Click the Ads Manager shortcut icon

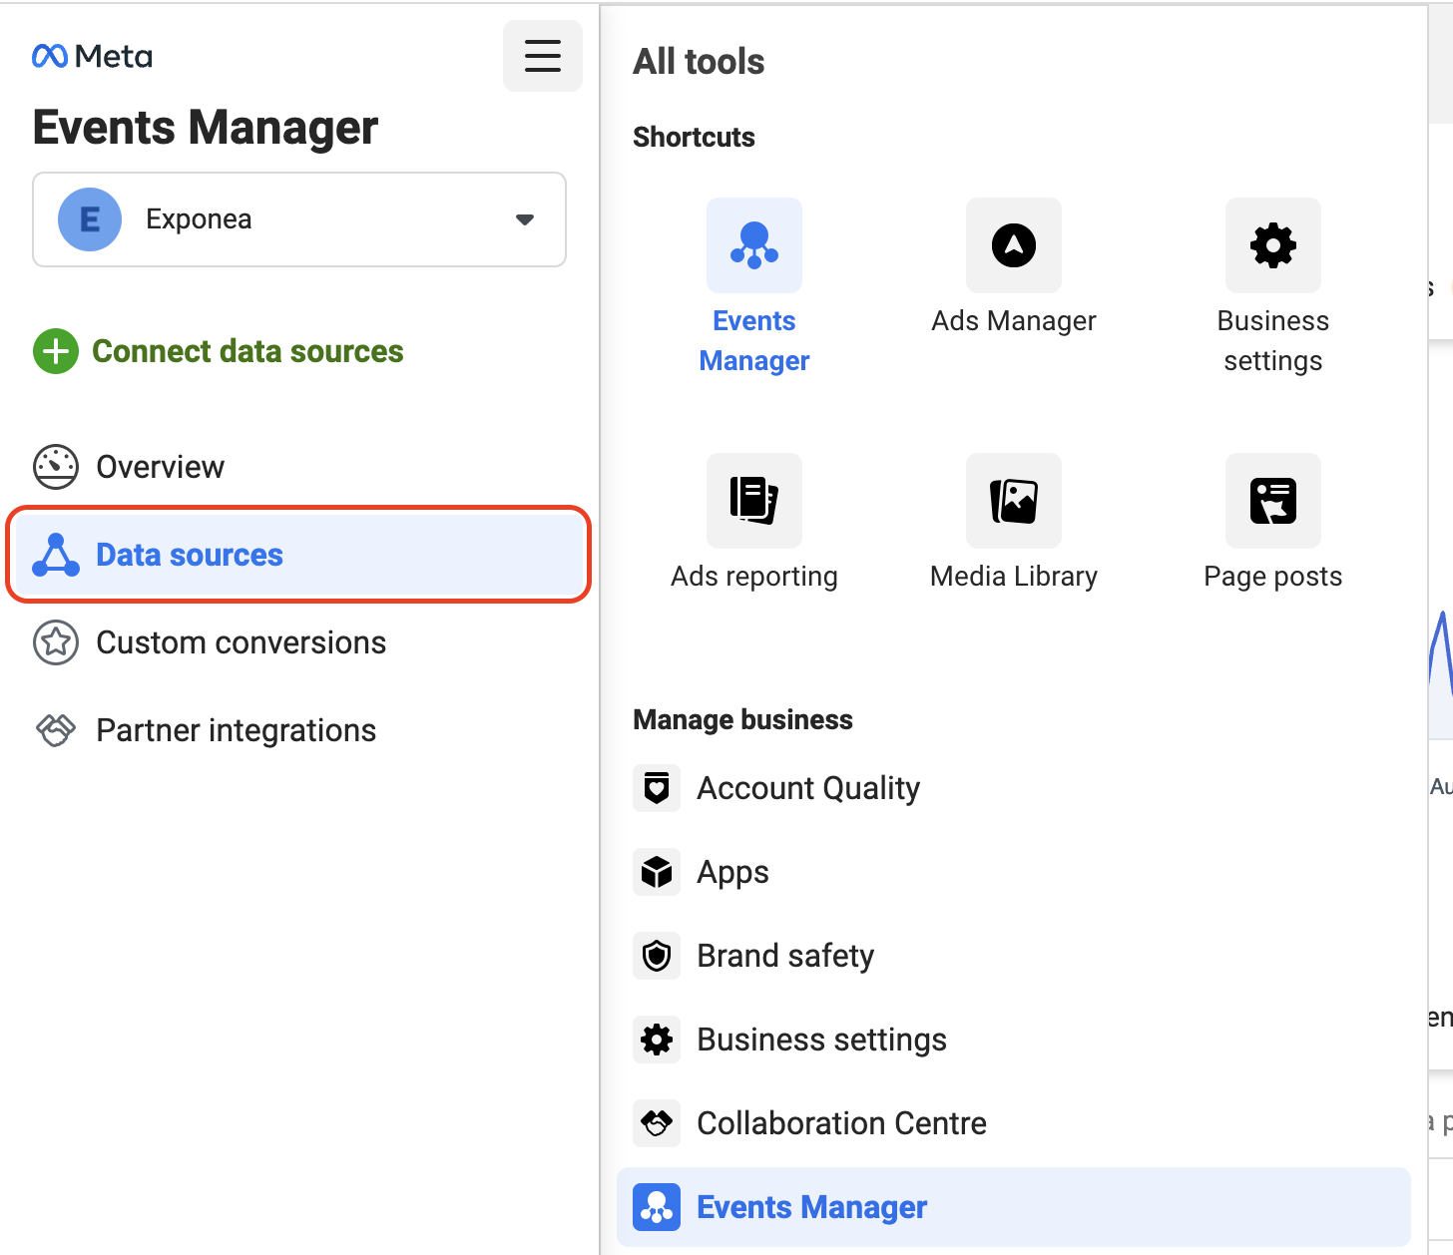[1014, 245]
